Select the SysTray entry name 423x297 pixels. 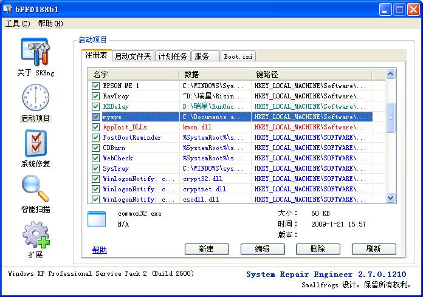coord(115,168)
